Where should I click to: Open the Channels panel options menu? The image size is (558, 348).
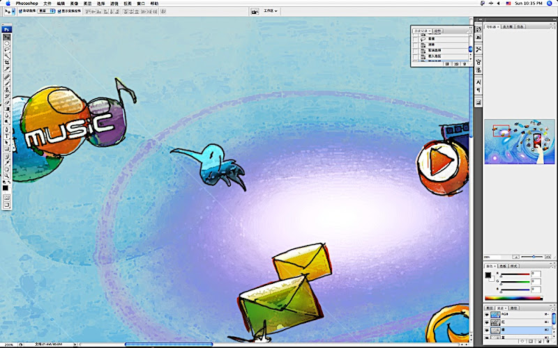click(x=552, y=309)
